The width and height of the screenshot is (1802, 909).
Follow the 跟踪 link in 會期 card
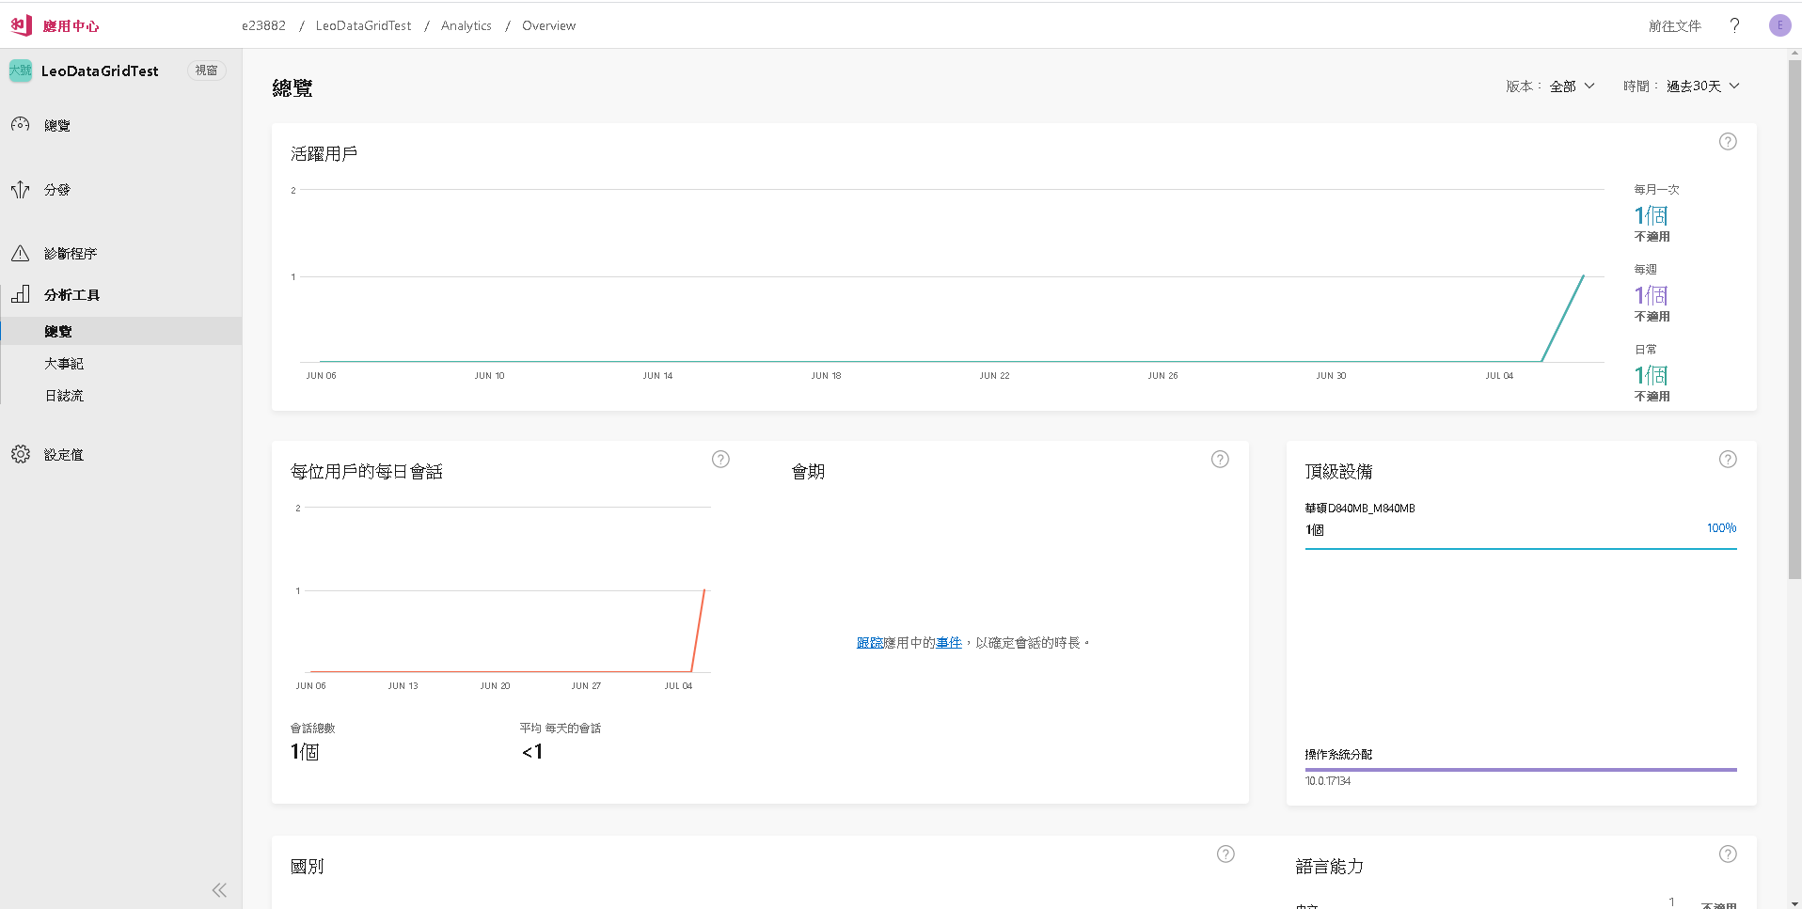pyautogui.click(x=869, y=642)
